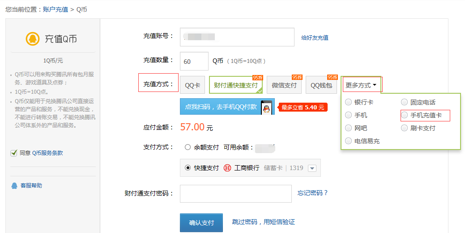The image size is (465, 233).
Task: Click the 充值数量 input field
Action: tap(194, 61)
